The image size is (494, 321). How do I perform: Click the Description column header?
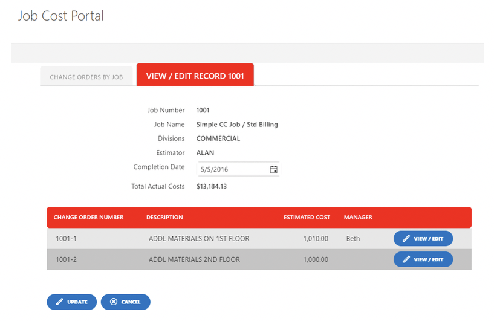pos(164,218)
